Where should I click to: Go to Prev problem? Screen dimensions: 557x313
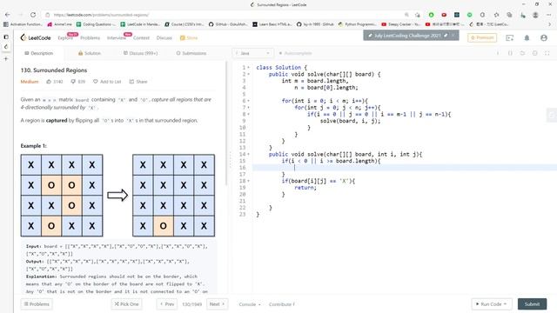167,304
